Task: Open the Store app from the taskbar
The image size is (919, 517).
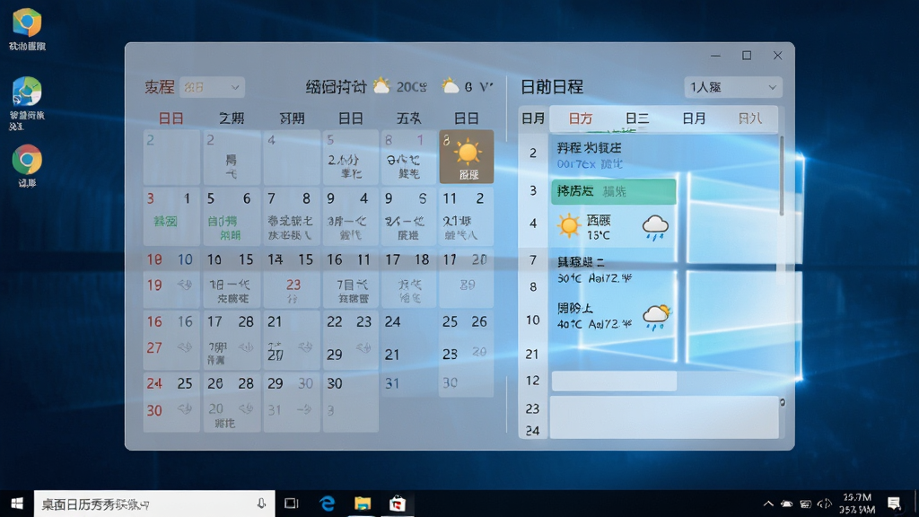Action: (398, 504)
